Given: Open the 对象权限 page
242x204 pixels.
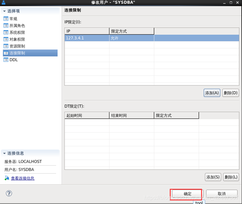Looking at the screenshot, I should tap(17, 39).
